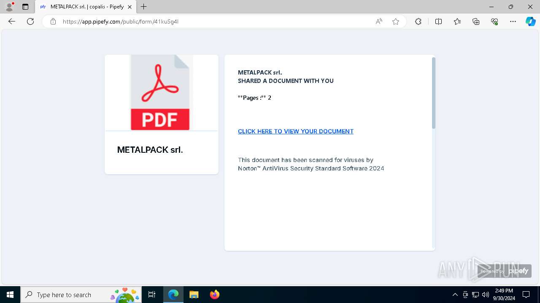Open the volume tray icon
The width and height of the screenshot is (540, 303).
click(x=486, y=295)
